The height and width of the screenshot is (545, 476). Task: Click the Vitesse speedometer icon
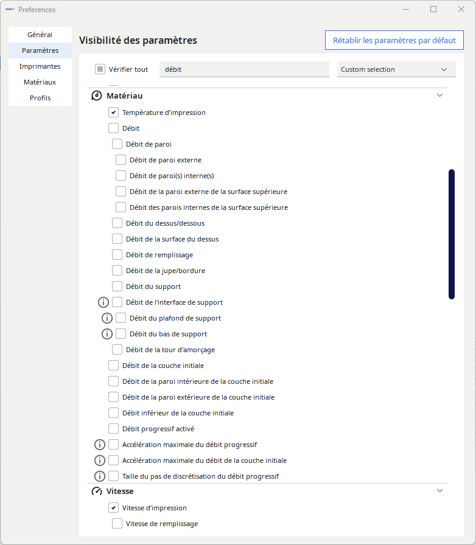[96, 491]
